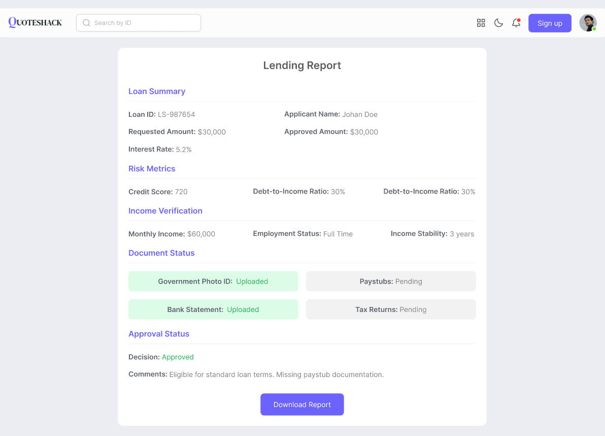Viewport: 605px width, 436px height.
Task: Select the Income Verification heading
Action: coord(165,211)
